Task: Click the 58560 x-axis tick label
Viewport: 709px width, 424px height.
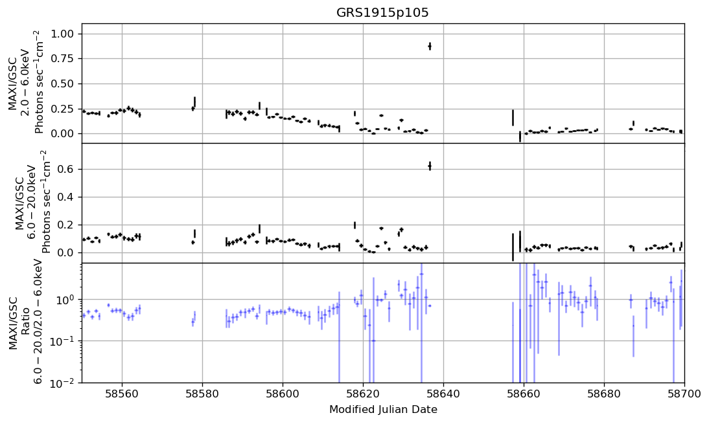Action: click(122, 394)
